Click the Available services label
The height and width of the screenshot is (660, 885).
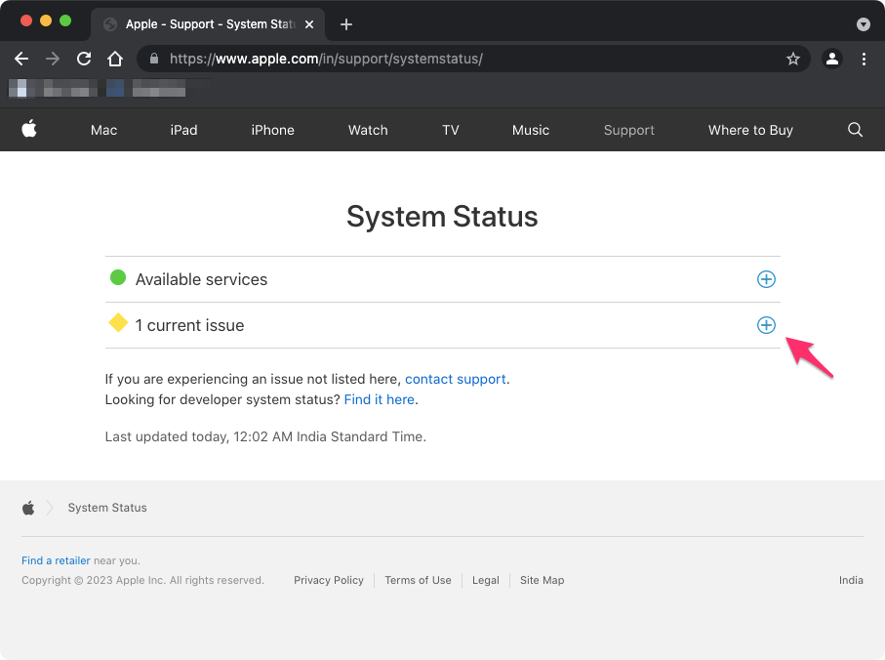point(202,279)
